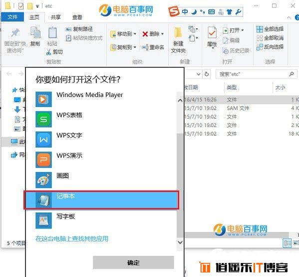Image resolution: width=299 pixels, height=277 pixels.
Task: Open the 文件 menu tab
Action: [12, 17]
